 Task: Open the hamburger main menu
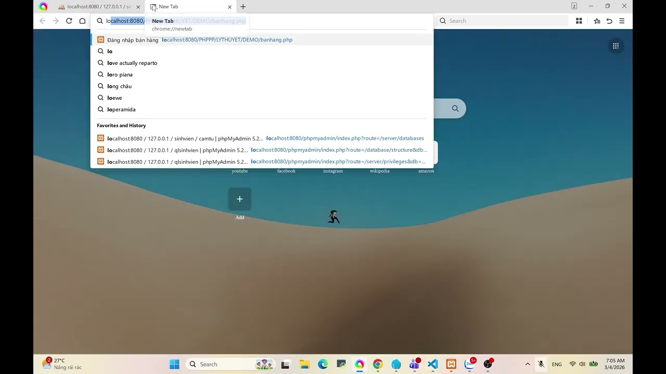click(622, 21)
